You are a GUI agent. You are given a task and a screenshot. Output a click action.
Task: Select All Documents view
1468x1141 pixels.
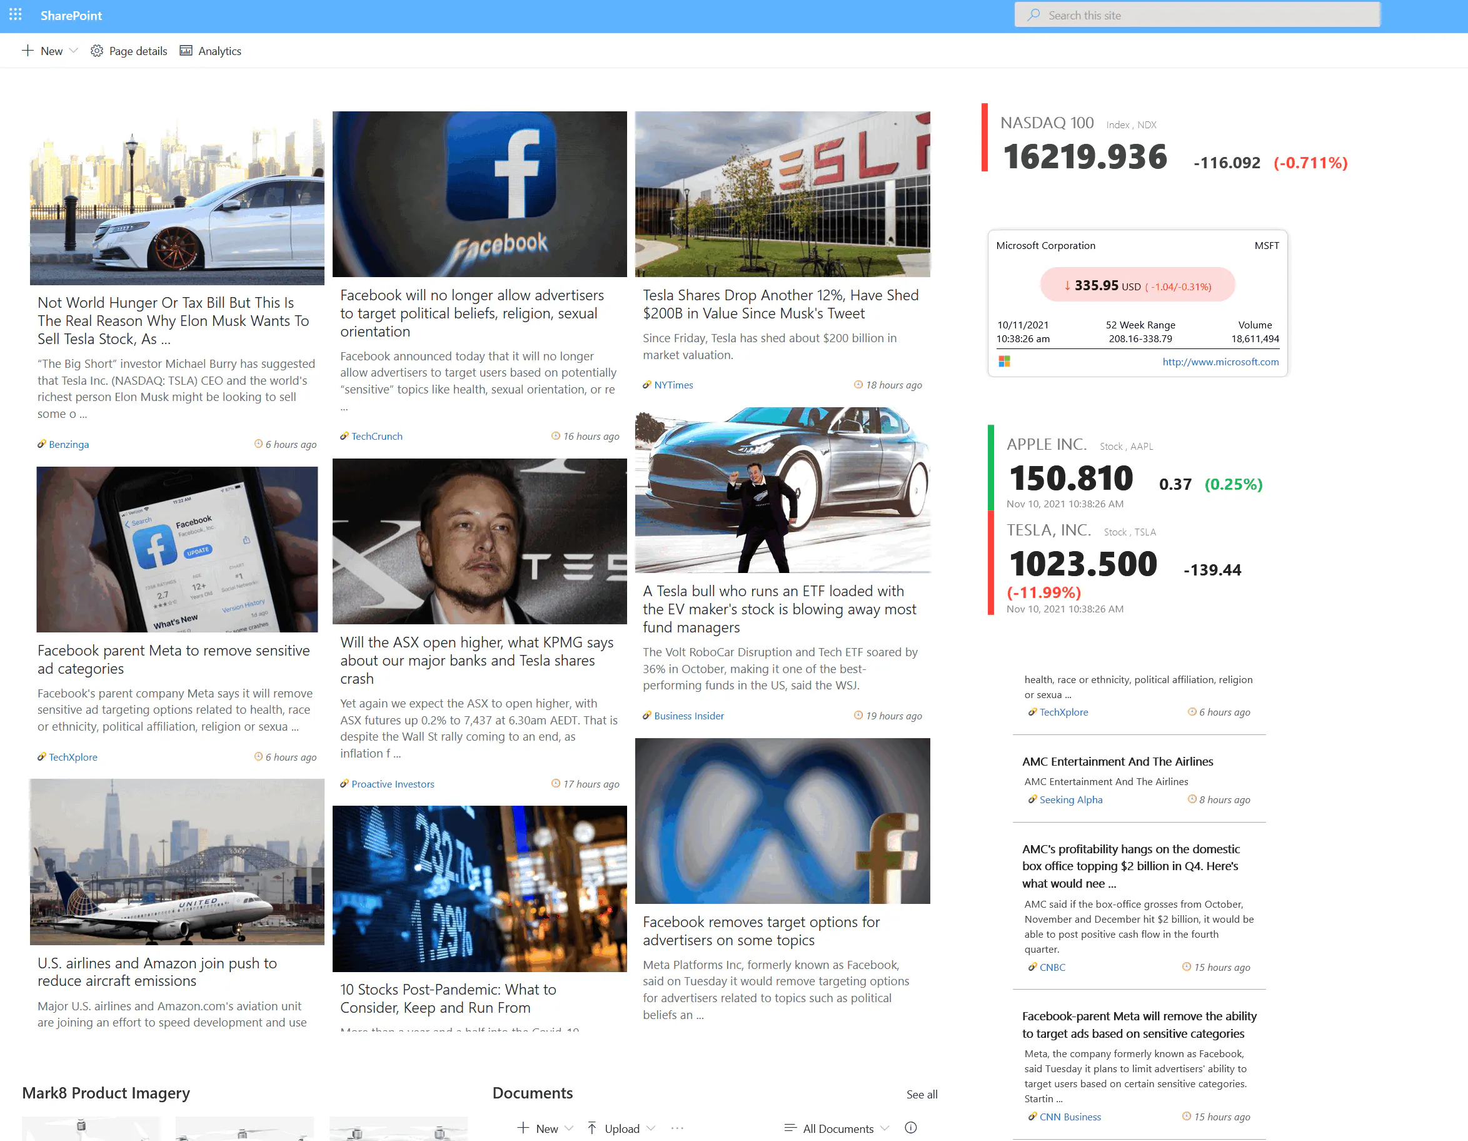point(838,1128)
